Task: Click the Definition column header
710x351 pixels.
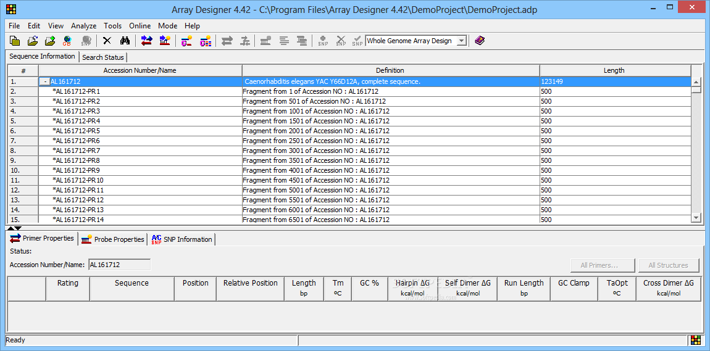Action: click(390, 70)
